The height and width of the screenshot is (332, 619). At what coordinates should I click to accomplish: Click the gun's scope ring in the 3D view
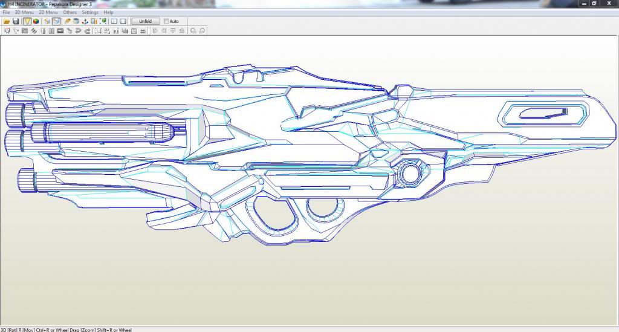point(410,172)
